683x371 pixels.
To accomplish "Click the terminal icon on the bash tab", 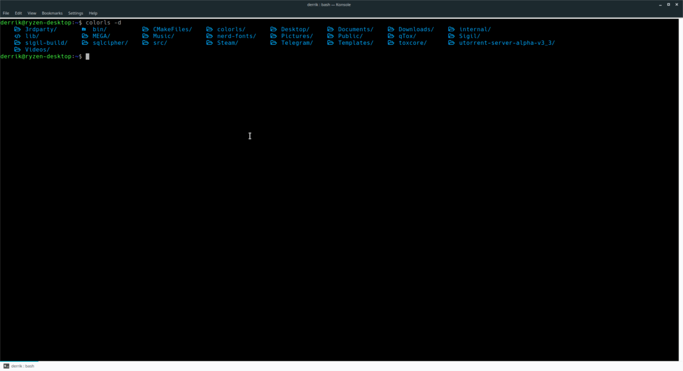I will [6, 366].
